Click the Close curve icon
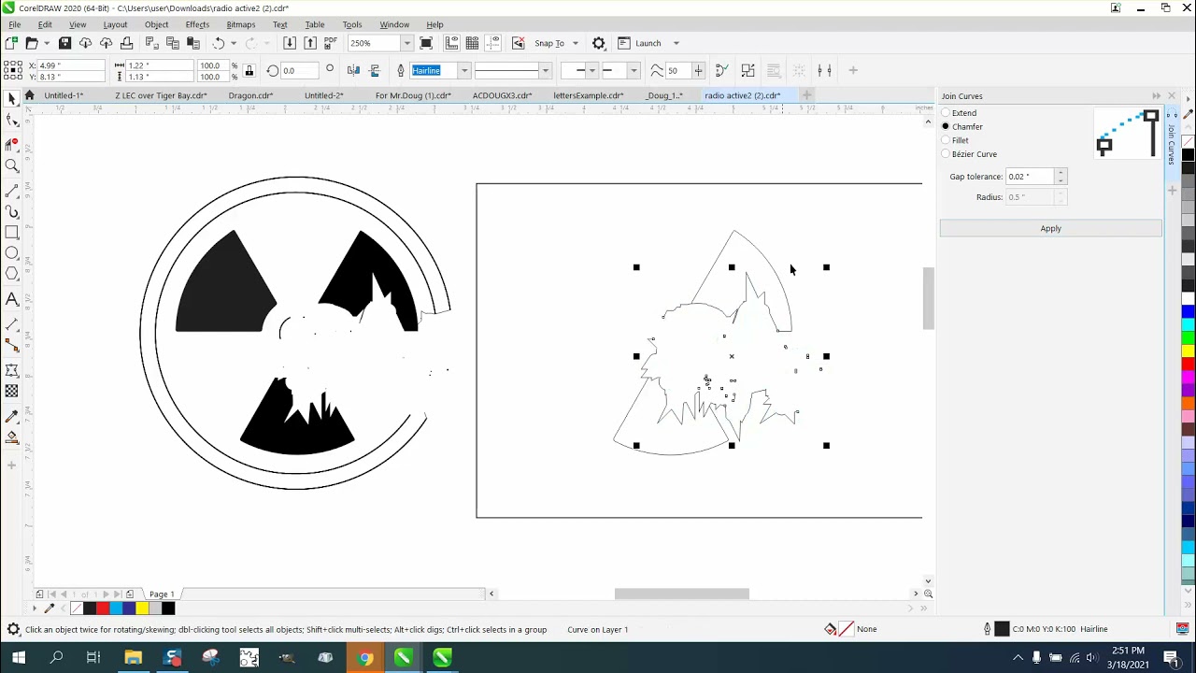The width and height of the screenshot is (1196, 673). (721, 70)
